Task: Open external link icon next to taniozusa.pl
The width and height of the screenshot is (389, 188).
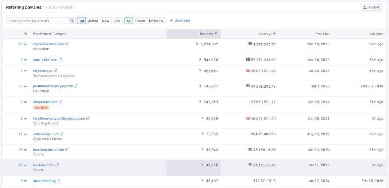Action: (x=55, y=71)
